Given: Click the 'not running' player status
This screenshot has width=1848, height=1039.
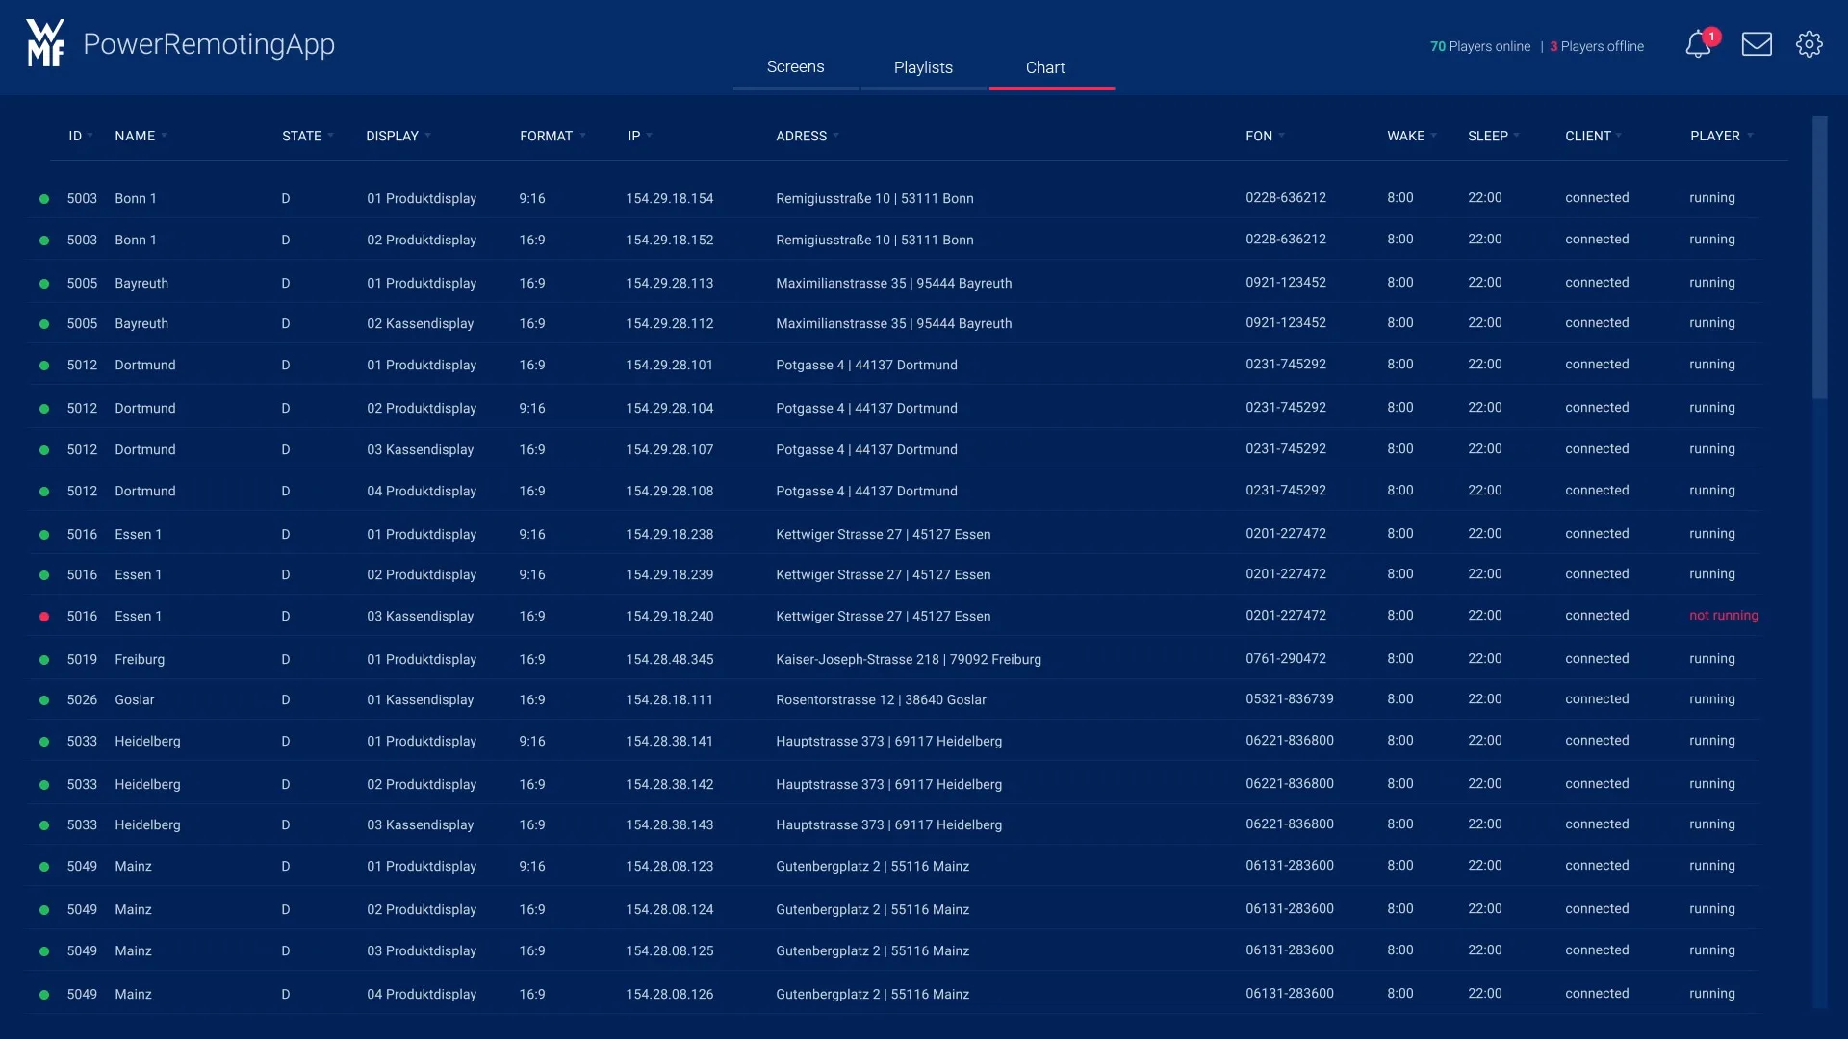Looking at the screenshot, I should (1723, 616).
